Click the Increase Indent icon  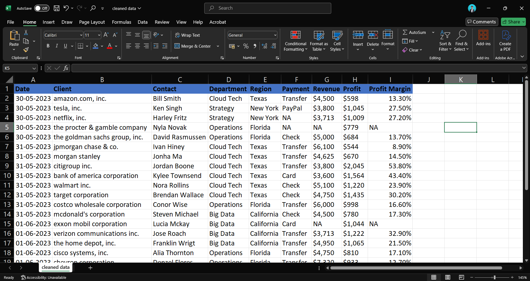(165, 46)
